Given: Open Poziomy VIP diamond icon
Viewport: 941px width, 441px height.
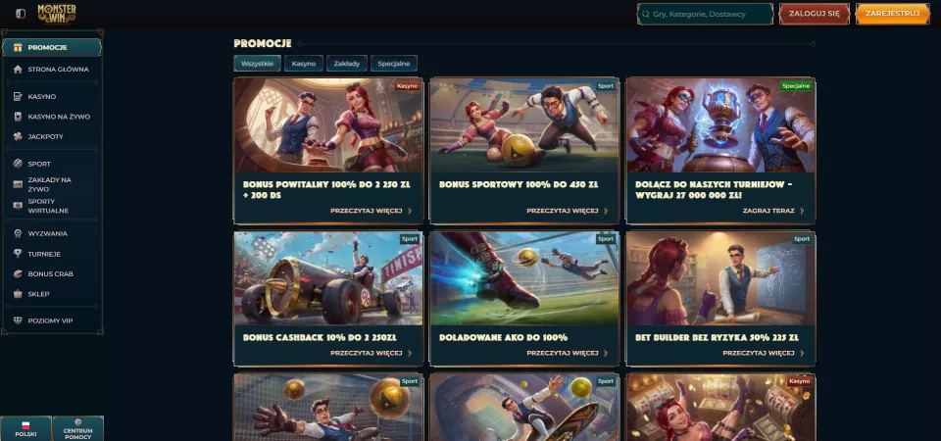Looking at the screenshot, I should coord(18,321).
